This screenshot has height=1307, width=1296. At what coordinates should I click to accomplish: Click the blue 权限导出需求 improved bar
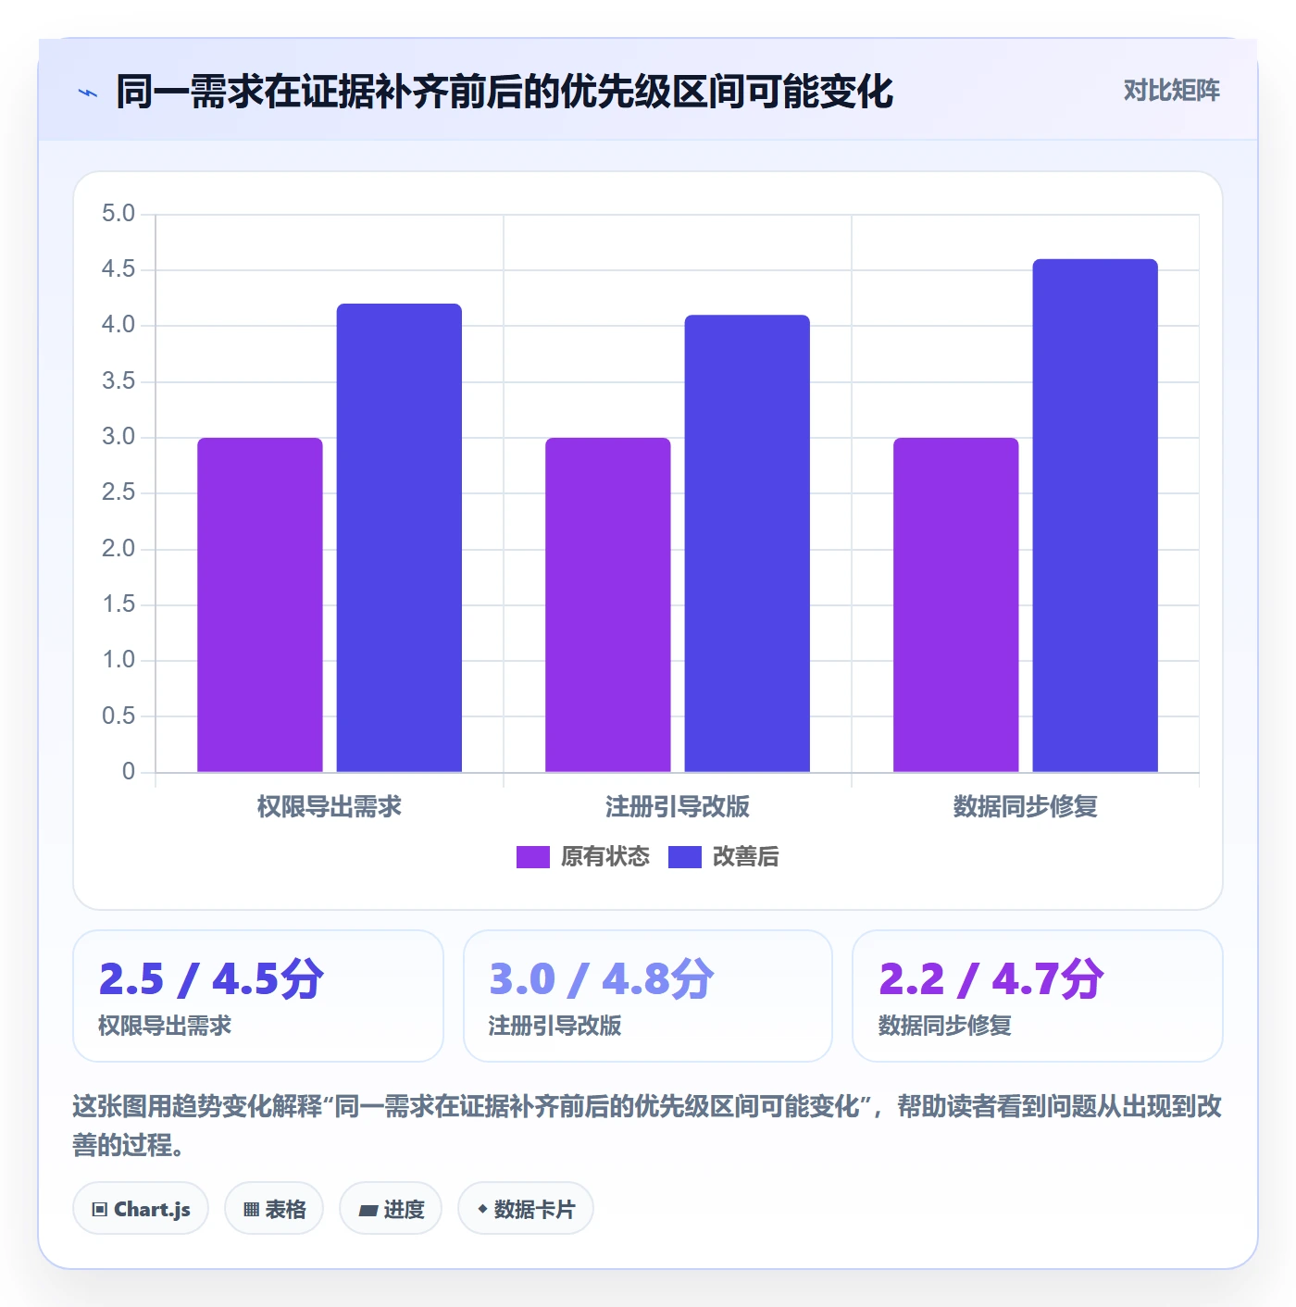(399, 538)
